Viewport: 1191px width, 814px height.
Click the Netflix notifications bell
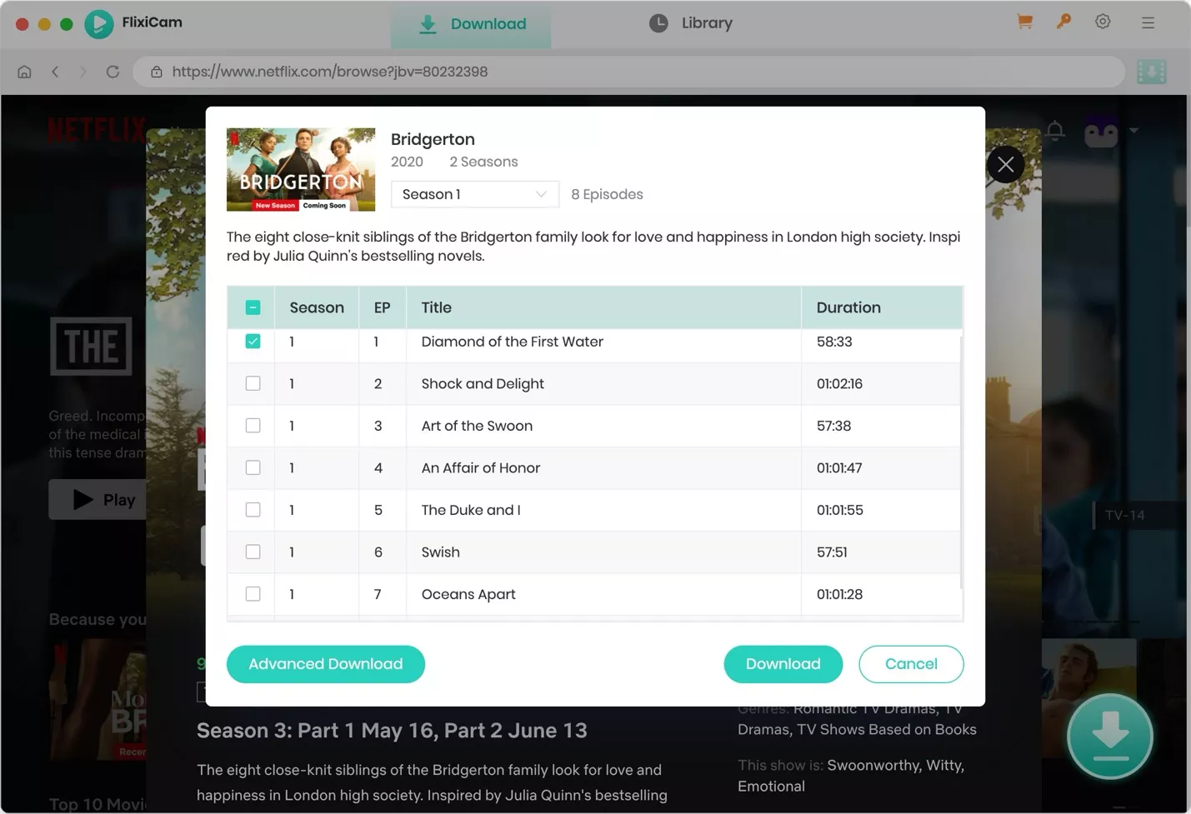click(1055, 131)
